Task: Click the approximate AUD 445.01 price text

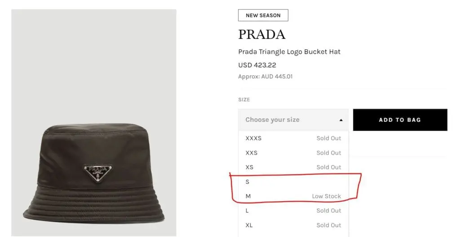Action: click(x=265, y=77)
